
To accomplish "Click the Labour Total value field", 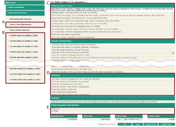I will [x=161, y=120].
